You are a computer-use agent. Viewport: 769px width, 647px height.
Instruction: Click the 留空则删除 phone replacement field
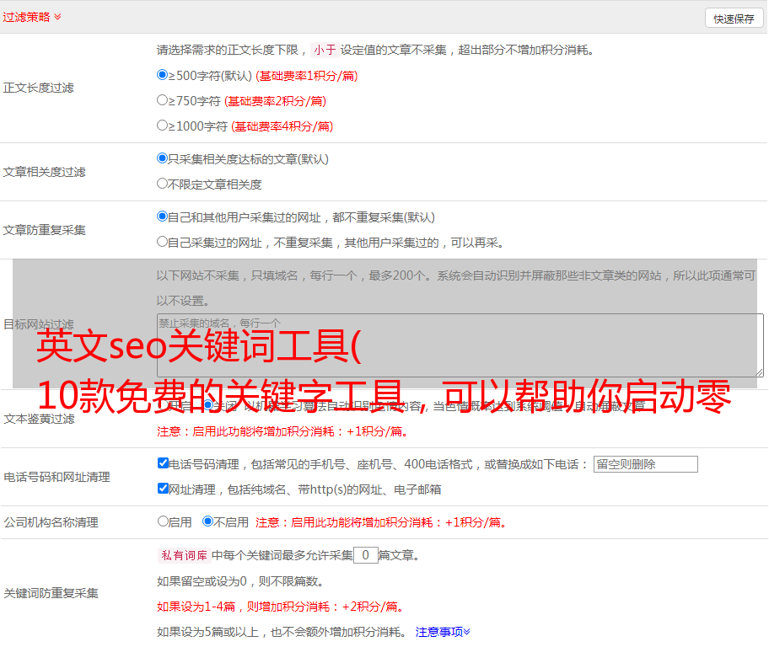tap(645, 464)
